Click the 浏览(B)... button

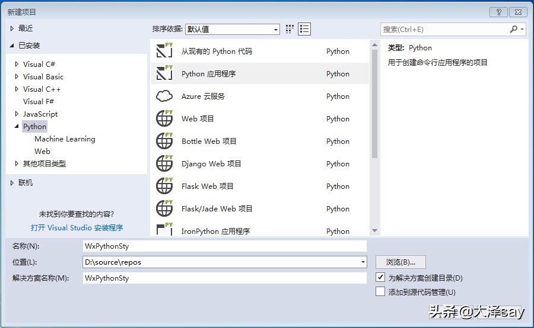point(401,262)
